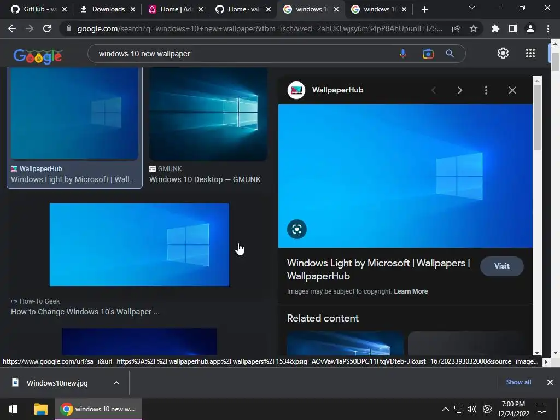Open the network status tray icon

coord(459,409)
